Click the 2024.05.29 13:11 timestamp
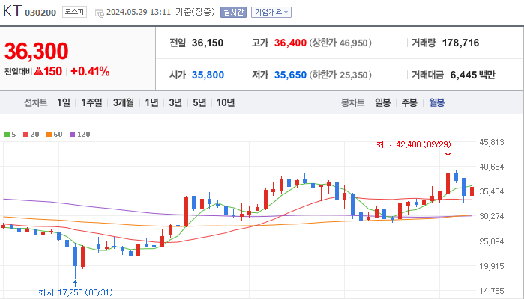 click(x=139, y=12)
